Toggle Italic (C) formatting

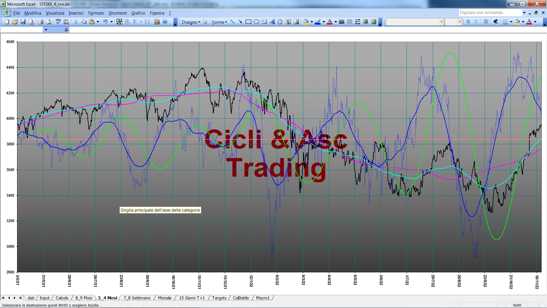(x=476, y=22)
